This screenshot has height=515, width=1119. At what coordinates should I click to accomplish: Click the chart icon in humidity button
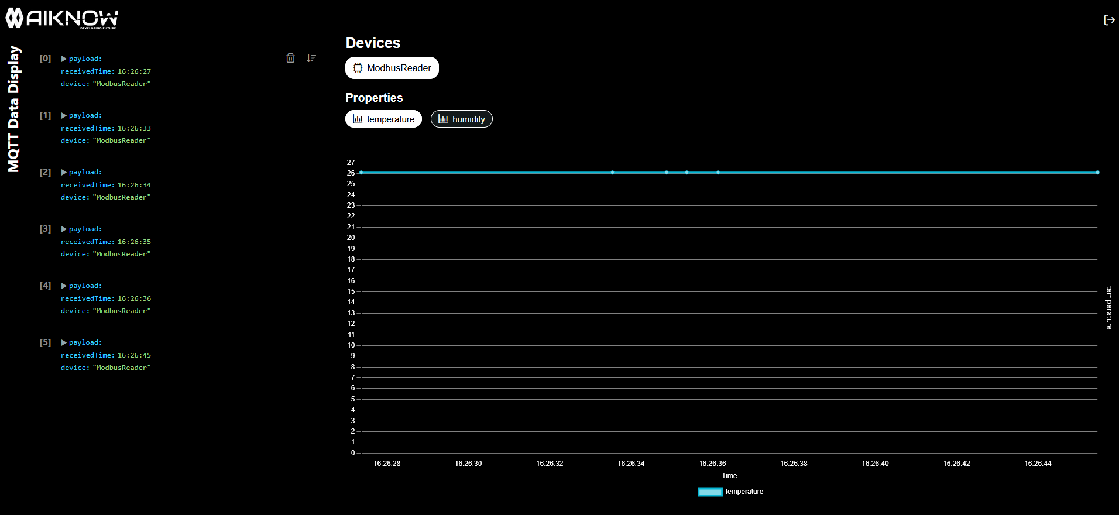[443, 119]
